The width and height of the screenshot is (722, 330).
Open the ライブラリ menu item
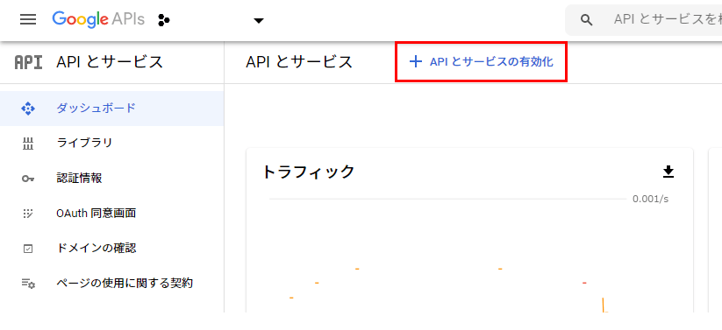(x=112, y=144)
